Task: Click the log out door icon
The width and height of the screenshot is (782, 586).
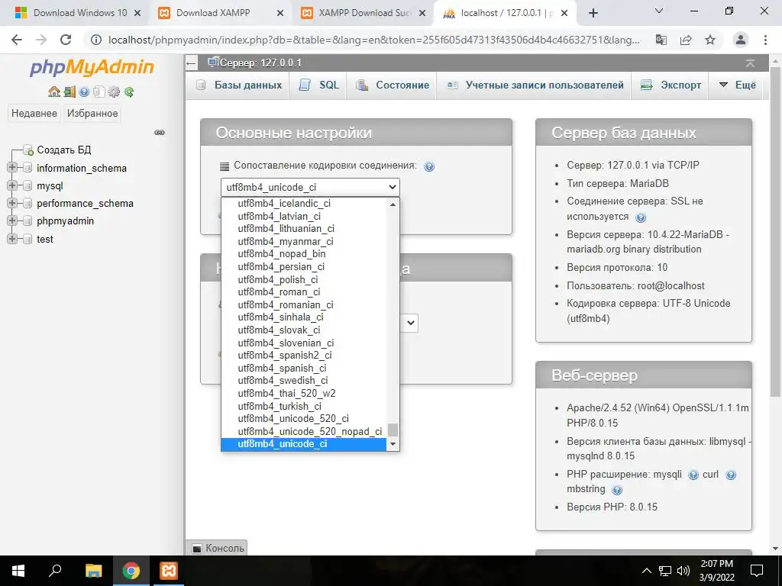Action: pyautogui.click(x=69, y=92)
